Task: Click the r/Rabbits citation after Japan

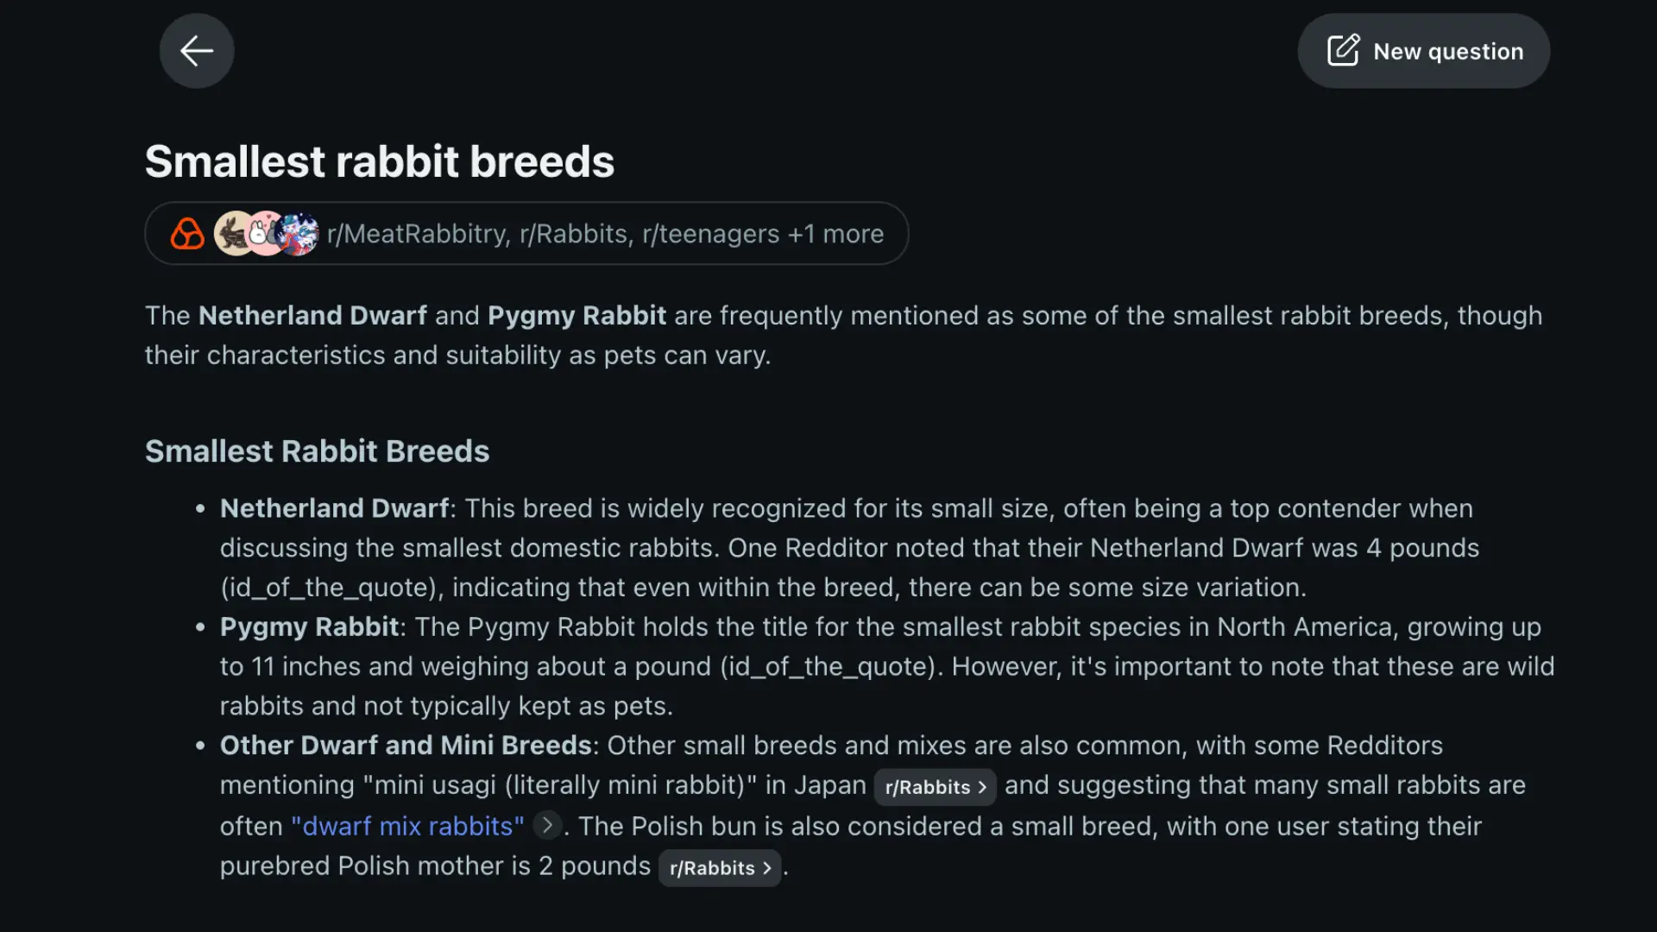Action: [x=935, y=787]
